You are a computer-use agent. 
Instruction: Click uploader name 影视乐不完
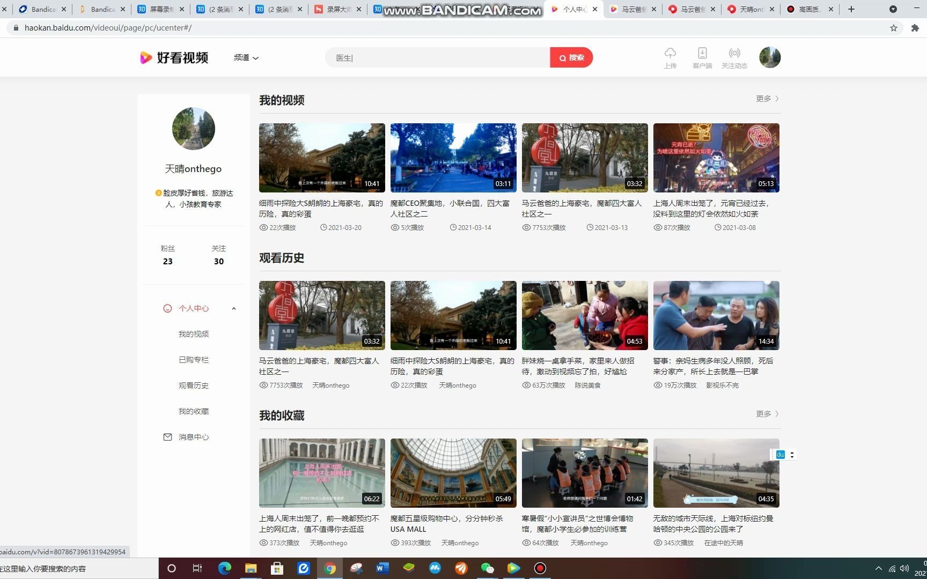[x=722, y=385]
